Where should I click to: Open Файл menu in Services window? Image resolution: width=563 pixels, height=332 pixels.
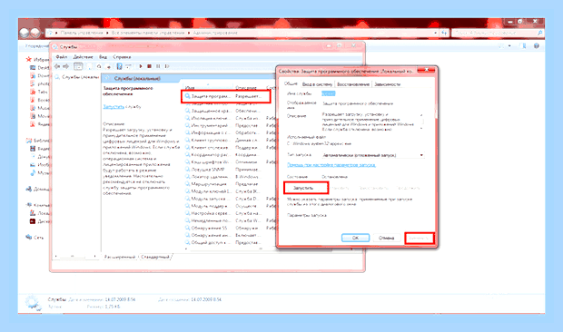[62, 57]
